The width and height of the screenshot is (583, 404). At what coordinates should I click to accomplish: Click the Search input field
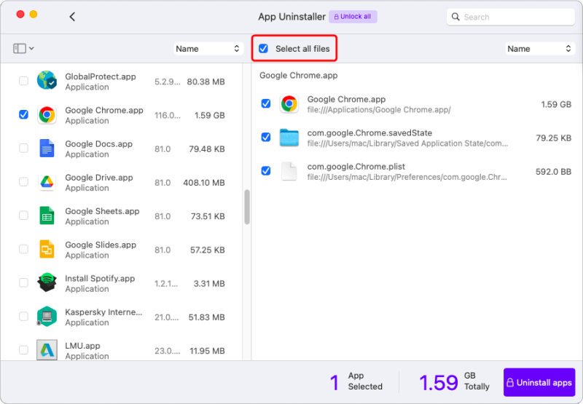pyautogui.click(x=511, y=17)
